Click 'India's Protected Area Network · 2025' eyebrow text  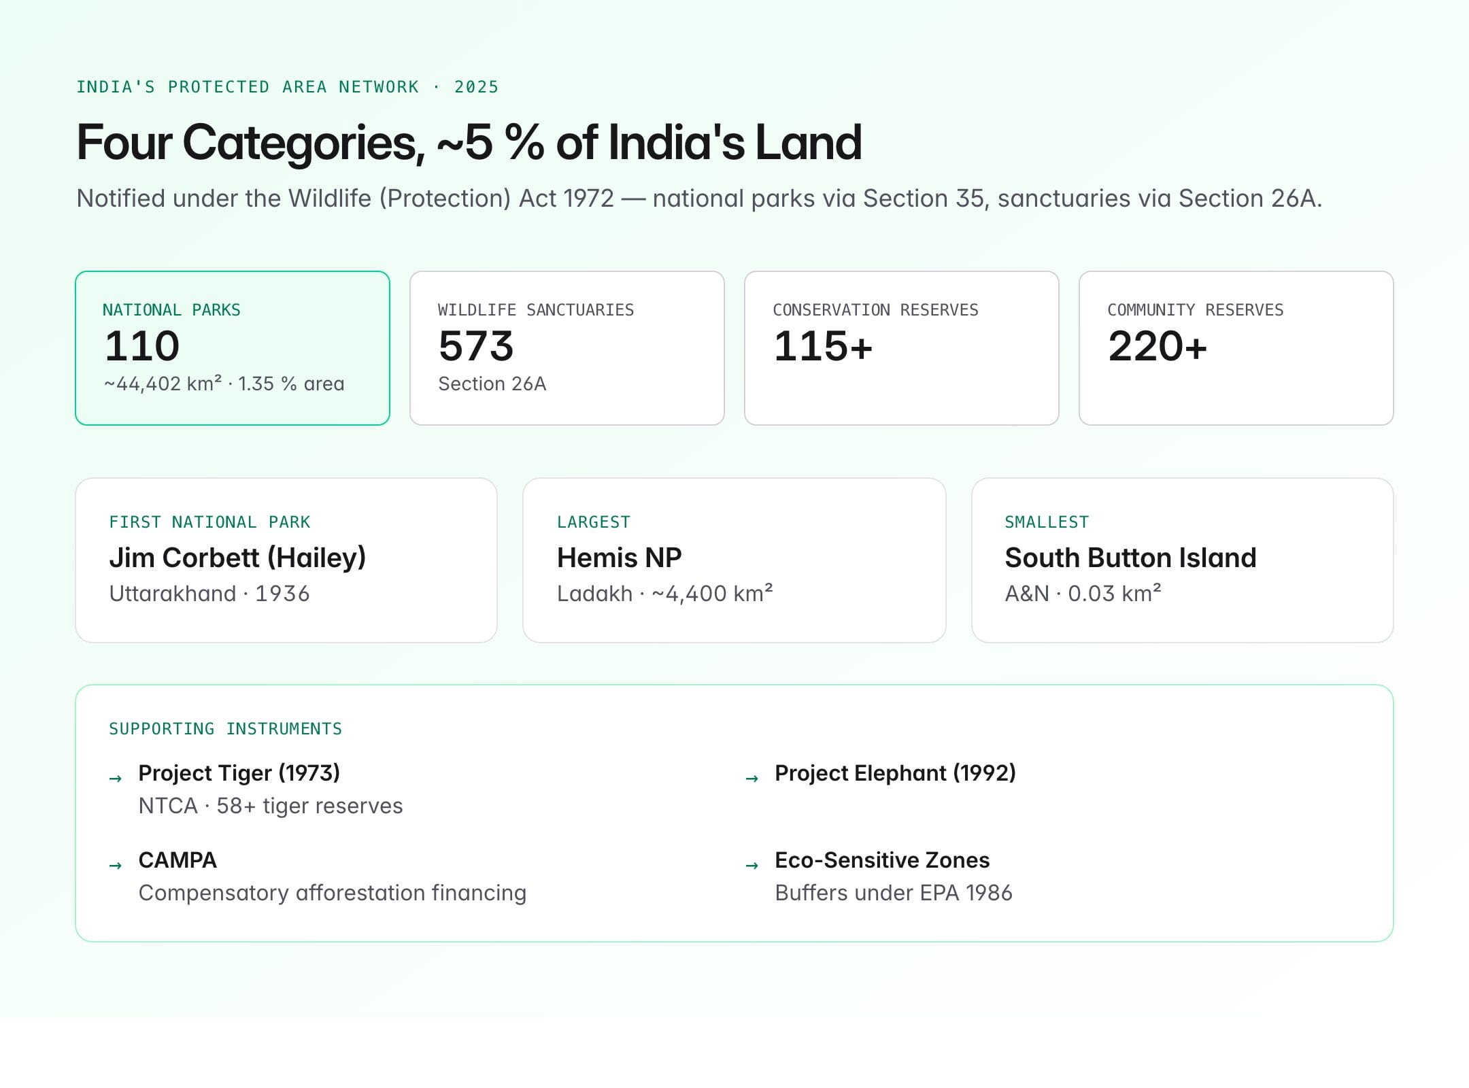click(288, 87)
